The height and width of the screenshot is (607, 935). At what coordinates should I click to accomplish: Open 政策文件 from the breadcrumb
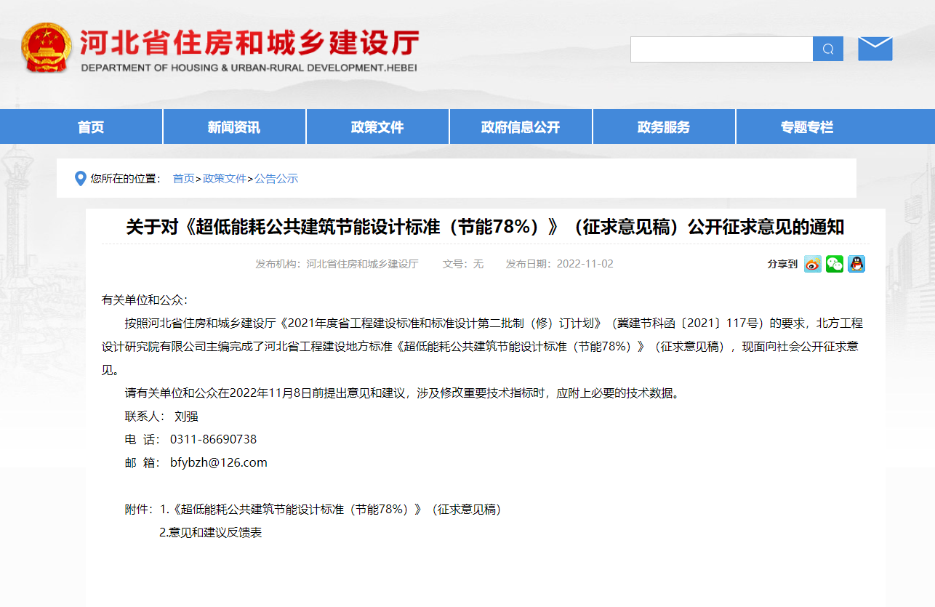point(224,178)
